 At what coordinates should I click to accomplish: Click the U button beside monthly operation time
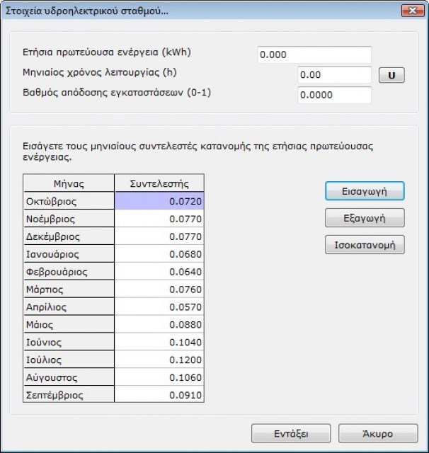[391, 75]
